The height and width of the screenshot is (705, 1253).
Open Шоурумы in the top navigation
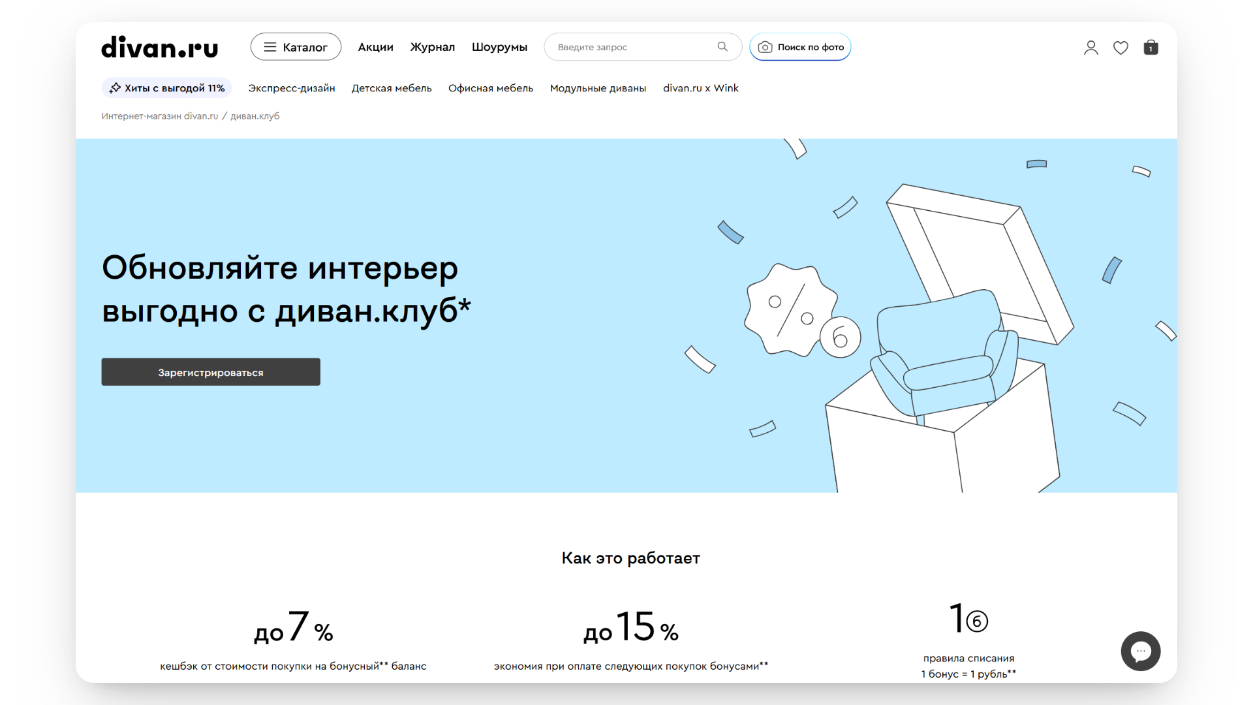(499, 47)
